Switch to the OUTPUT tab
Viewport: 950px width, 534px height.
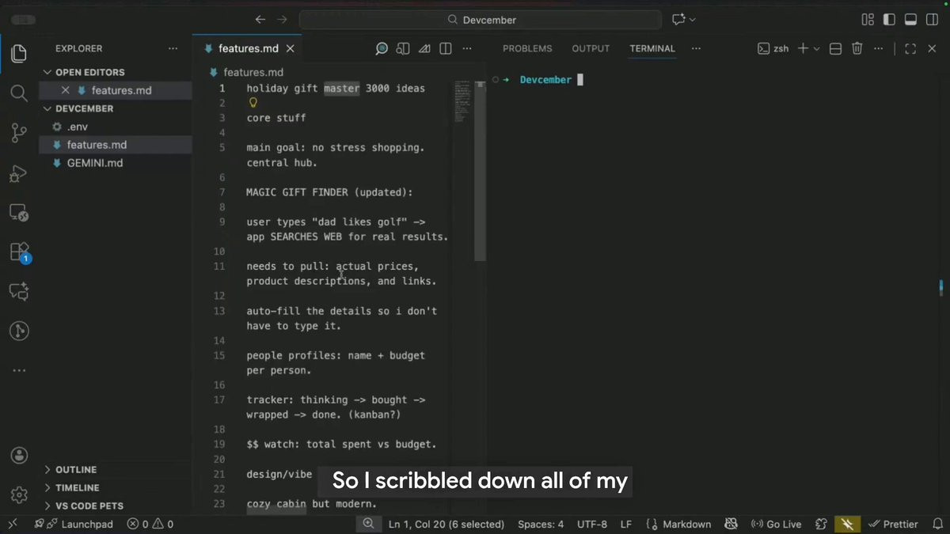(591, 49)
